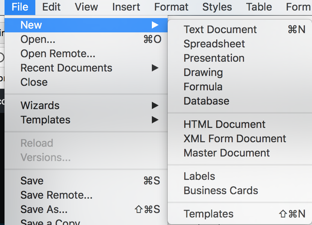
Task: Expand the Wizards submenu
Action: pos(86,105)
